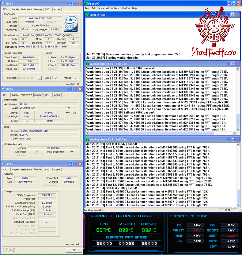Switch to SPD tab in top CPU-Z
The width and height of the screenshot is (242, 255).
click(x=47, y=9)
